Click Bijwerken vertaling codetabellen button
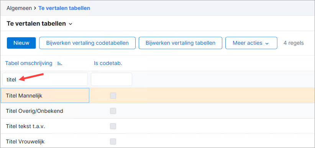This screenshot has height=148, width=315. 87,43
